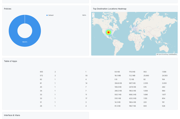
Task: Click the 18.0 MB cell in table
Action: [x=118, y=76]
